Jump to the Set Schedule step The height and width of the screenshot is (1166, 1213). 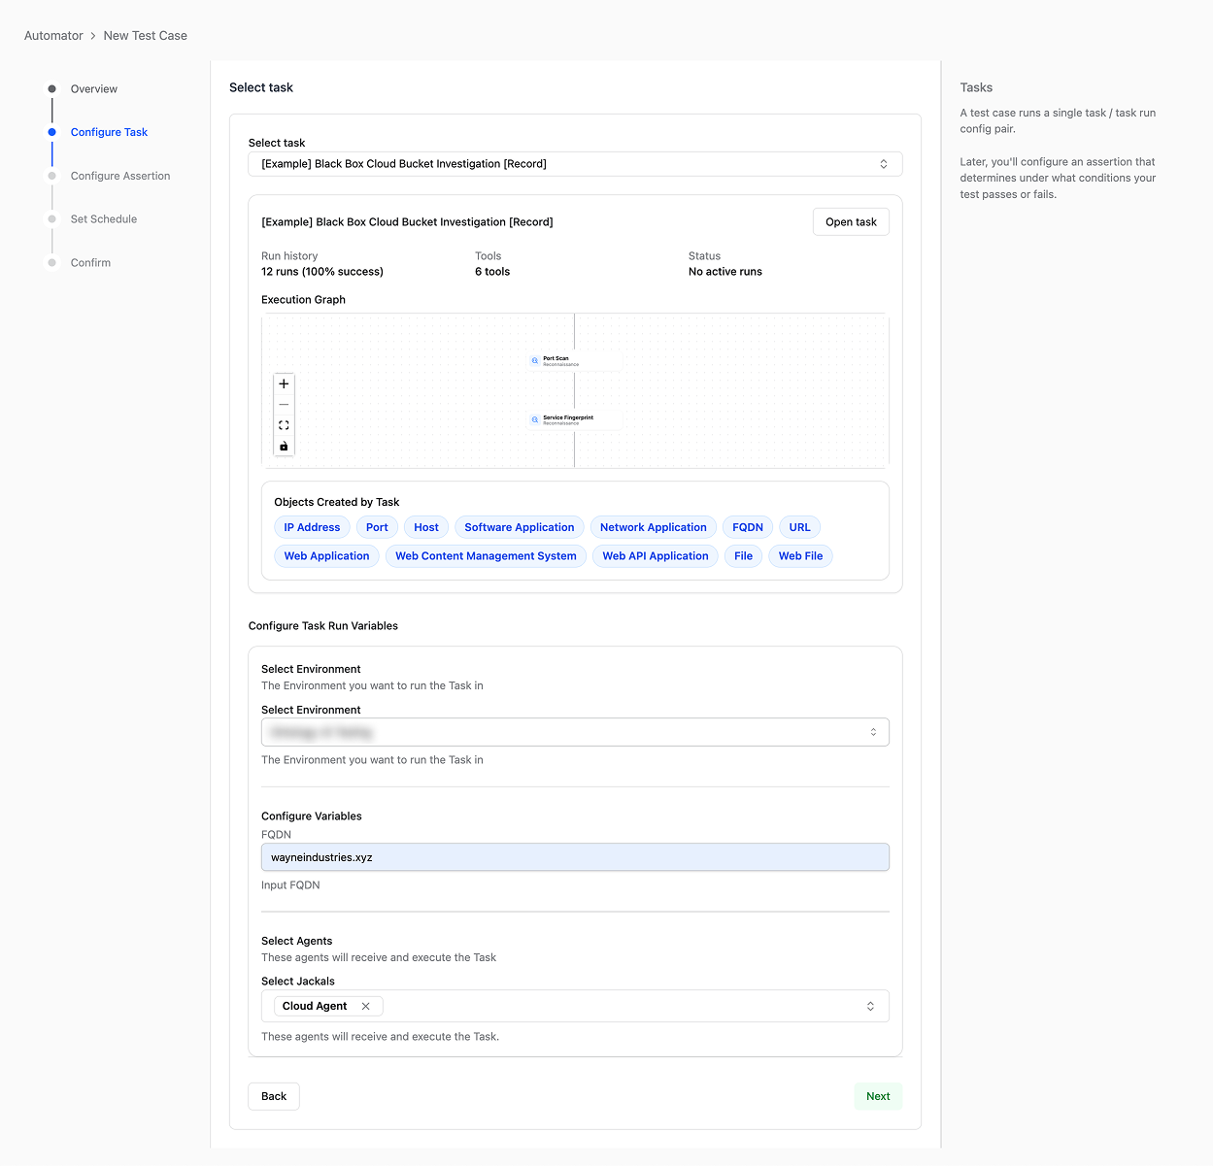point(103,219)
